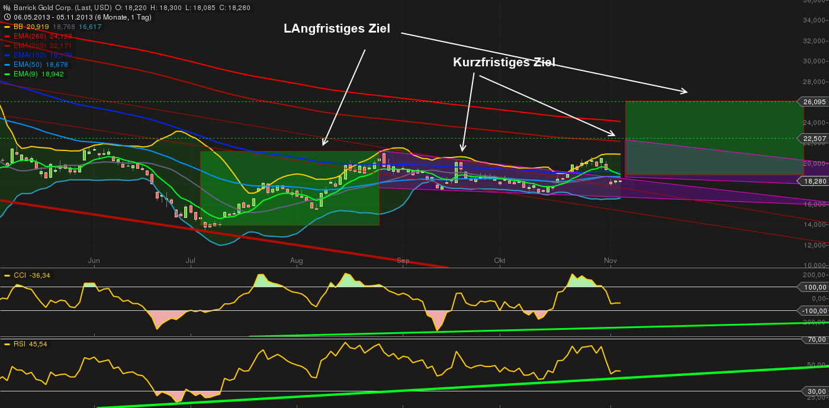
Task: Select the EMA(50) light-blue legend marker
Action: 6,64
